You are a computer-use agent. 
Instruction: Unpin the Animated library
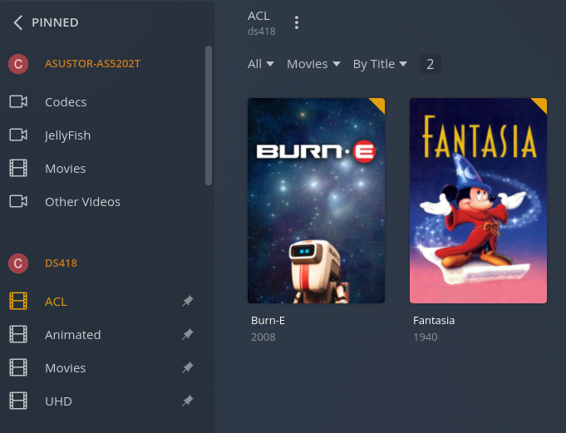pos(187,334)
